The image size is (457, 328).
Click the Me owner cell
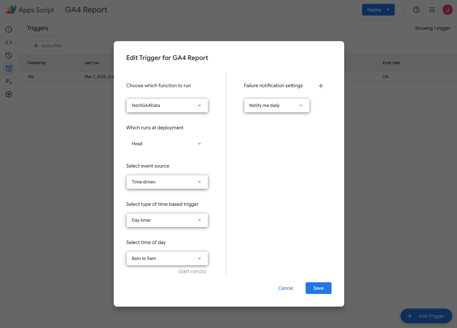tap(31, 77)
